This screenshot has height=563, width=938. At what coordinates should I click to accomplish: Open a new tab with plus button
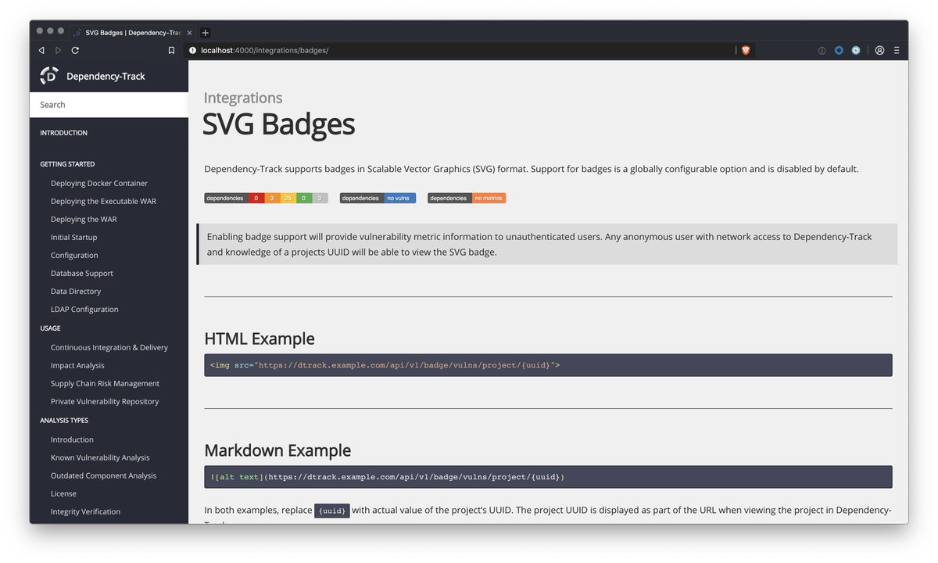point(205,33)
